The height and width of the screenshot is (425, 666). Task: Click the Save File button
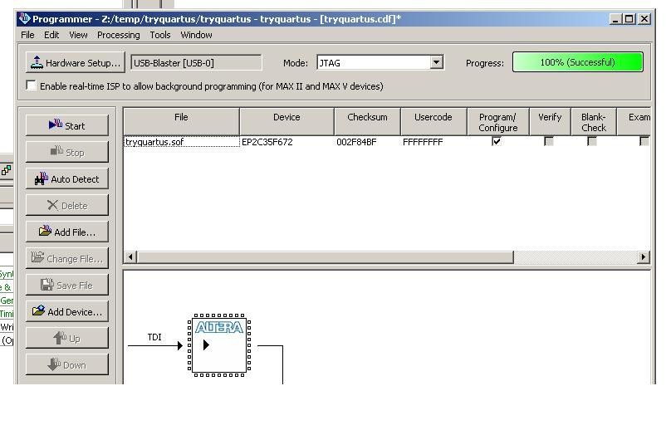click(x=67, y=285)
